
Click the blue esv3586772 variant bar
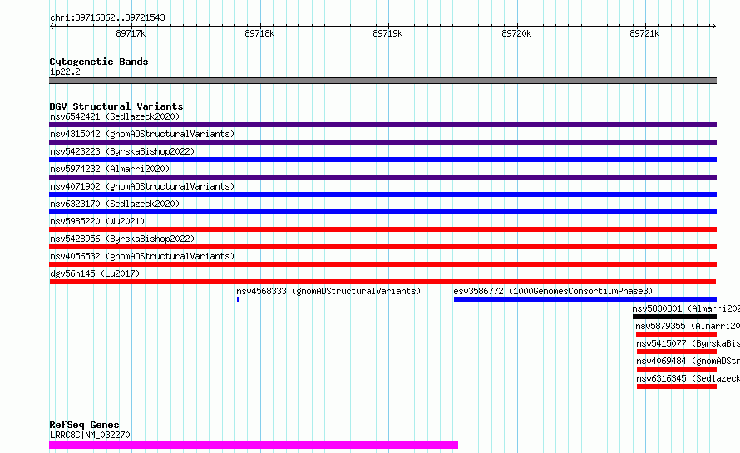(585, 299)
